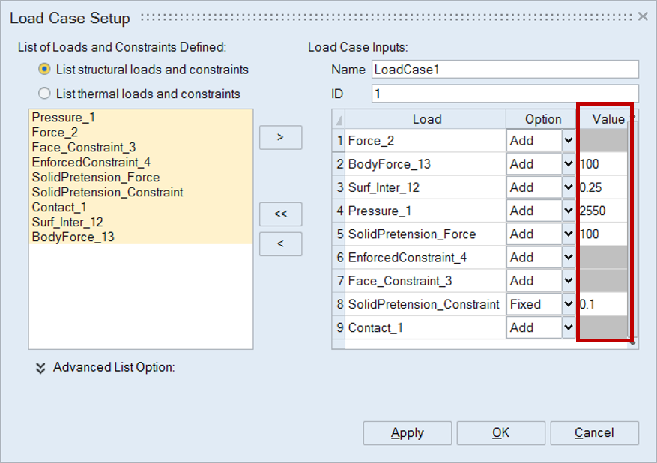Image resolution: width=657 pixels, height=463 pixels.
Task: Select Face_Constraint_3 in the defined loads list
Action: point(84,148)
